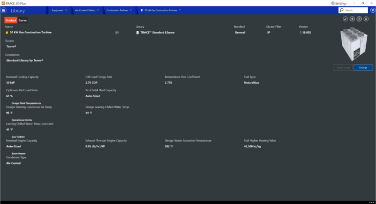
Task: Click the edit pencil icon in top-right toolbar
Action: [x=345, y=19]
